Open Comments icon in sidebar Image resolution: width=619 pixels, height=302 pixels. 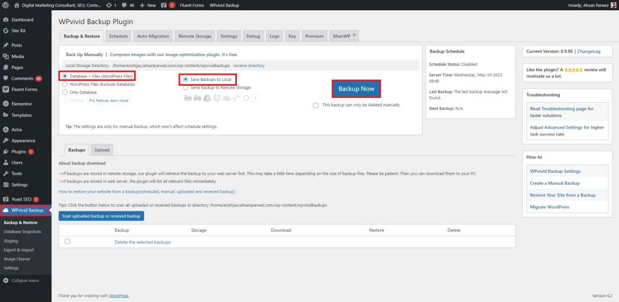5,79
